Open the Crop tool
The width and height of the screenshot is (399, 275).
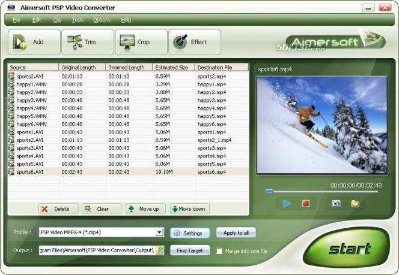point(141,42)
